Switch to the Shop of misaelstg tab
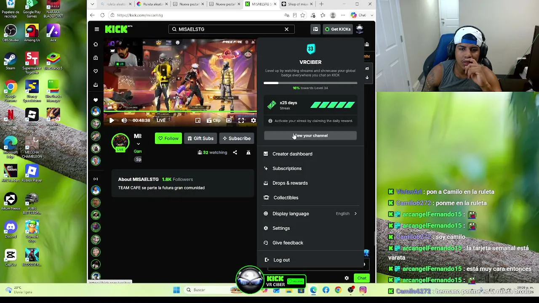The height and width of the screenshot is (303, 539). point(297,4)
